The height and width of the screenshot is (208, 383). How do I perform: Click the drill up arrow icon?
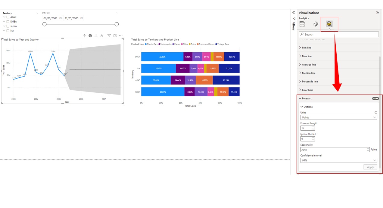tap(85, 36)
